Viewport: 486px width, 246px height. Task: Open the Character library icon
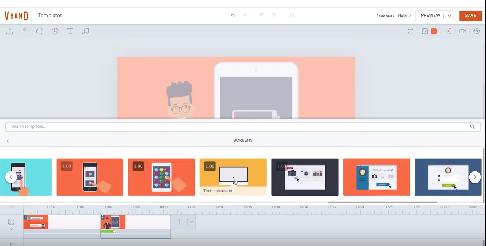coord(25,31)
